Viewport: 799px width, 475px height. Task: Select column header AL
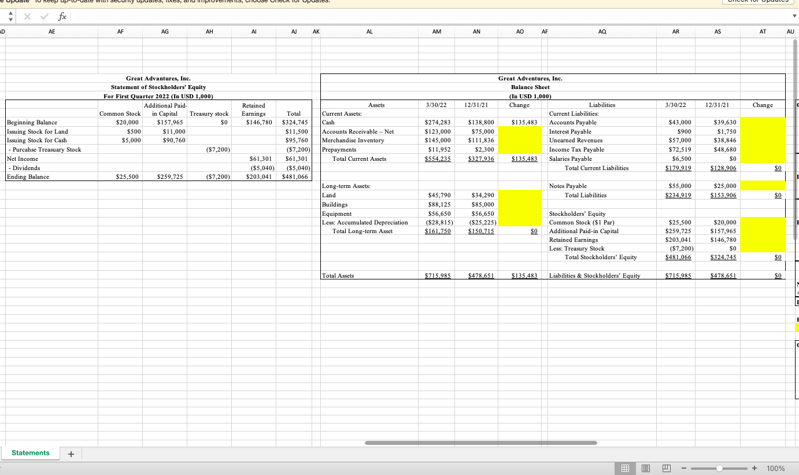[x=369, y=31]
